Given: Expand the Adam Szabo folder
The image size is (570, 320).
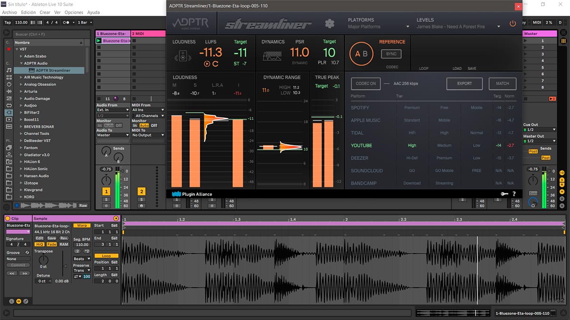Looking at the screenshot, I should click(x=21, y=56).
